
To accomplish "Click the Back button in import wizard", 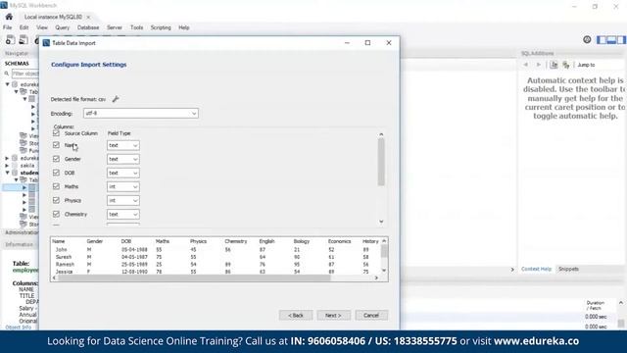I will point(296,316).
